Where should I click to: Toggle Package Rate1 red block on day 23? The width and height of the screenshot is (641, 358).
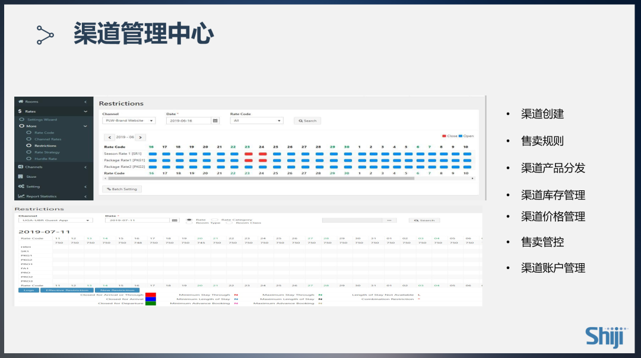tap(248, 161)
